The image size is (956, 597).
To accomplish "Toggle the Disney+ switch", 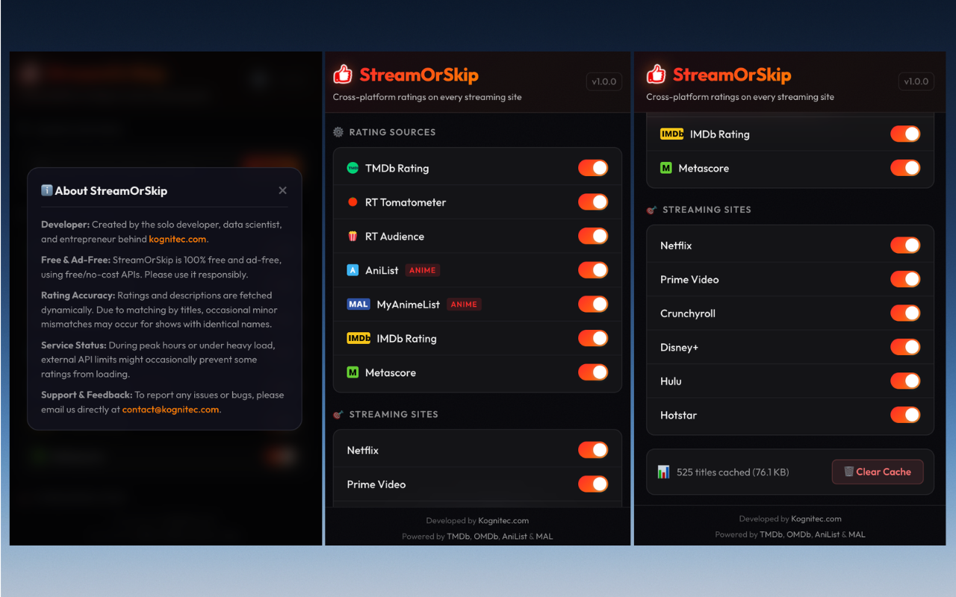I will click(x=905, y=347).
